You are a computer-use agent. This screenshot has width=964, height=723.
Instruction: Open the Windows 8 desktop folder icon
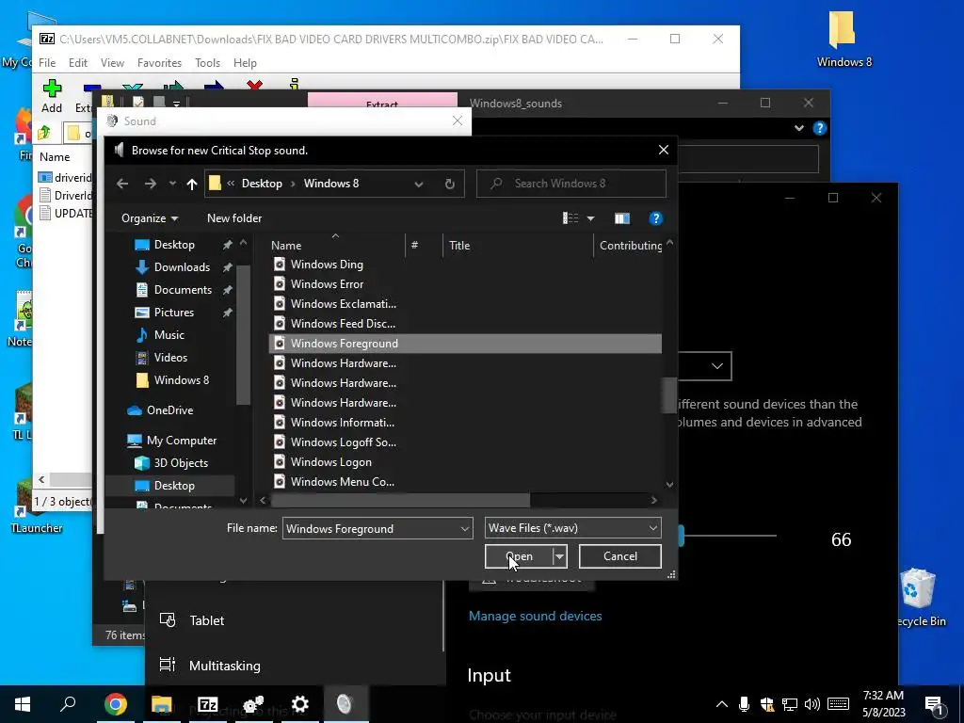point(843,40)
